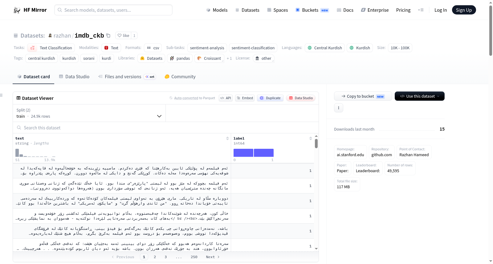Click the kurdi tag
Viewport: 493px width, 264px height.
(106, 58)
